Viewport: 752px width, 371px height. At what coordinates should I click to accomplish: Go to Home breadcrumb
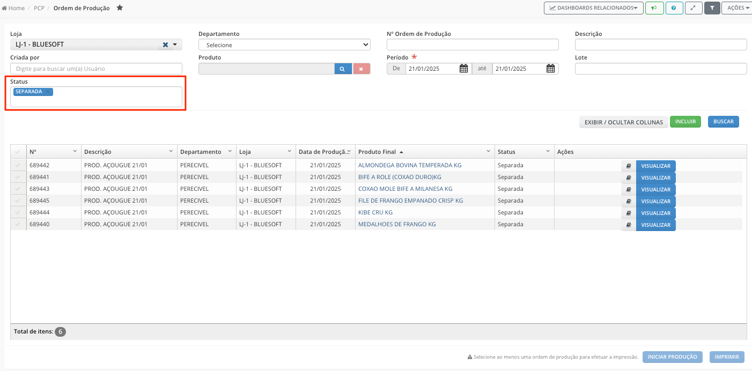(x=13, y=8)
